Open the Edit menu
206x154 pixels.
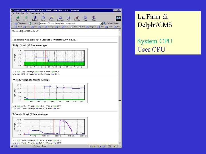tap(17, 13)
